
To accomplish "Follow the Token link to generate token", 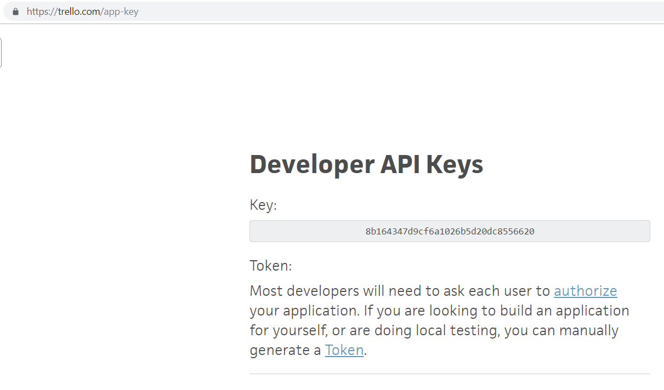I will click(x=344, y=350).
